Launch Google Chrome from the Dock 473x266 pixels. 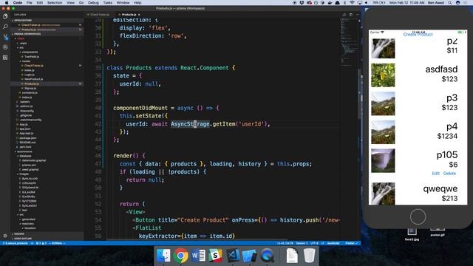[180, 256]
